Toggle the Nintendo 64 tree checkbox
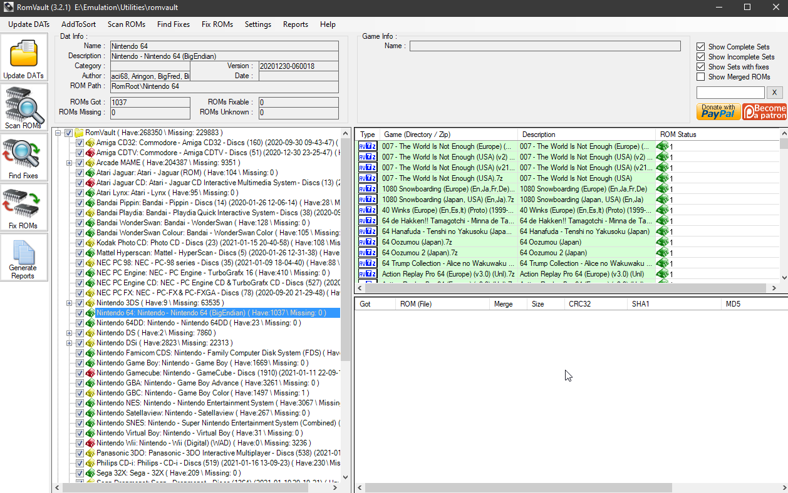This screenshot has width=788, height=493. [80, 313]
